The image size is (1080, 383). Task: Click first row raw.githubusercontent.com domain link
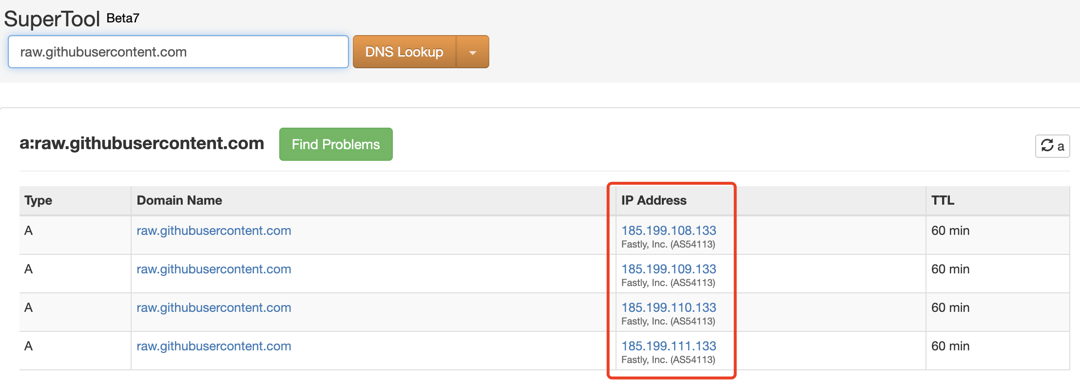(213, 230)
